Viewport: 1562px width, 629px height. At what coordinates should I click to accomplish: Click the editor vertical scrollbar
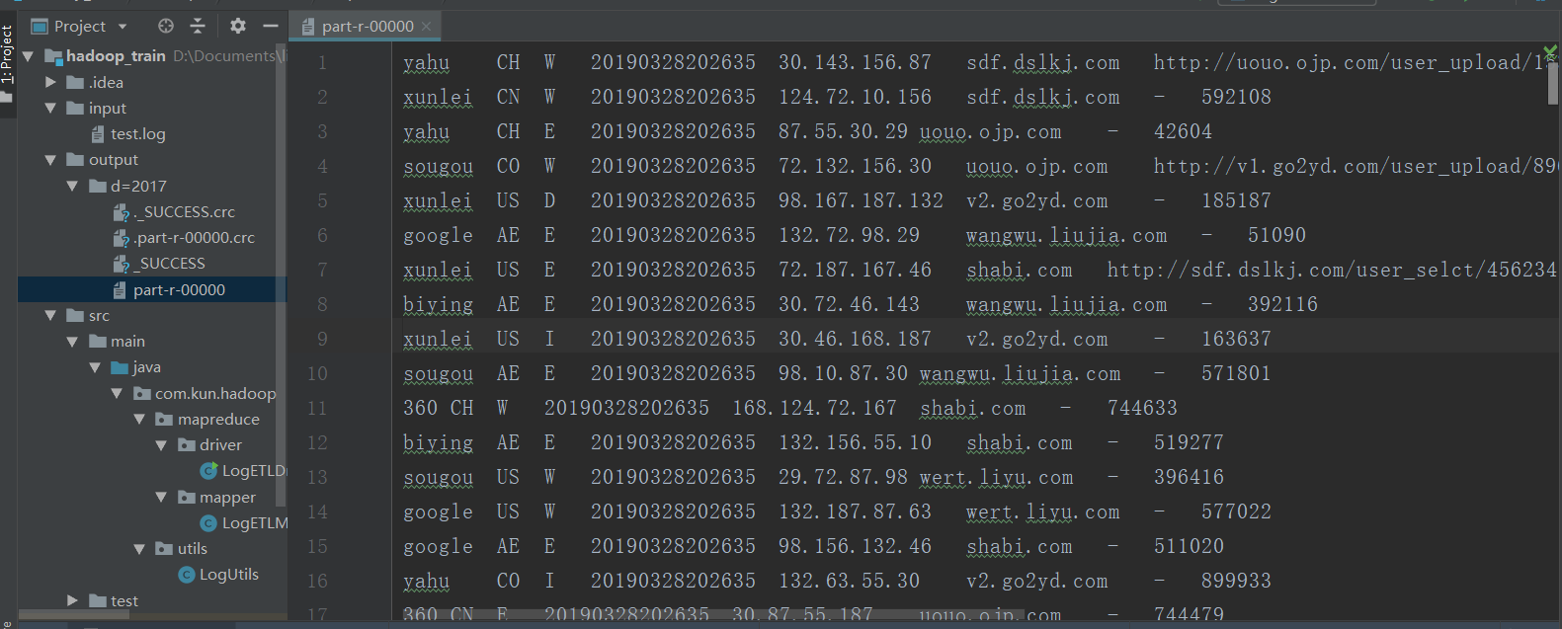1553,83
